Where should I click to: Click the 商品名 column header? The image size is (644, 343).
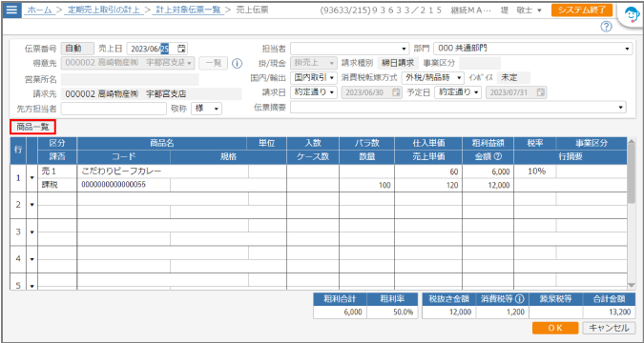[162, 143]
